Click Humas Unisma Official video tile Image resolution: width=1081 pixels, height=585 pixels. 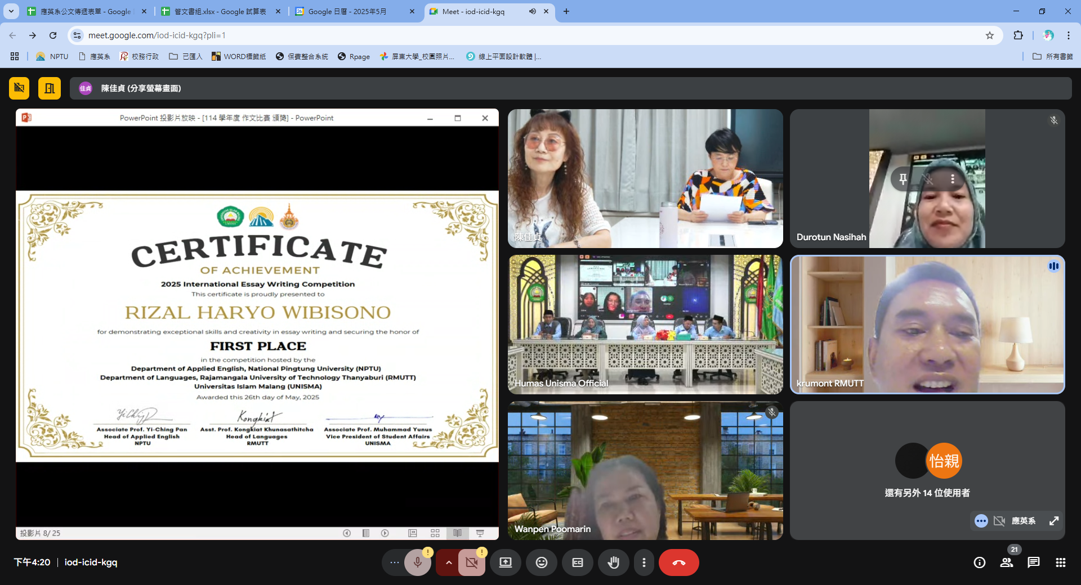645,325
